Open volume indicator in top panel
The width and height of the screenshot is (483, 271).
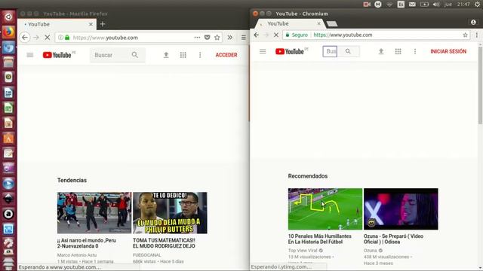[436, 5]
